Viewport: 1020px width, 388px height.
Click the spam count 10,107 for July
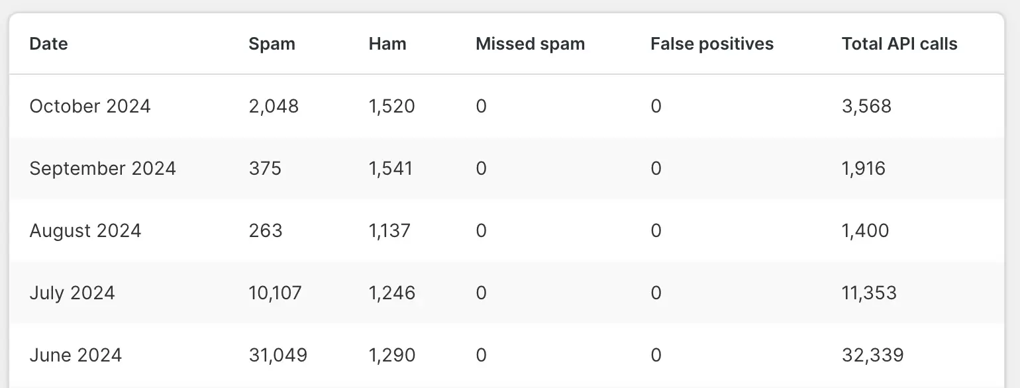coord(275,293)
